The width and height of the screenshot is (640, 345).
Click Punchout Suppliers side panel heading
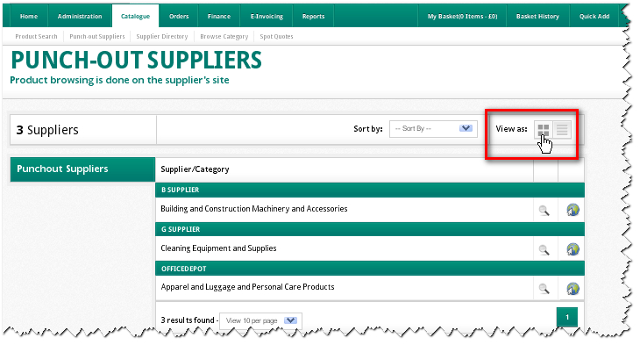[82, 169]
